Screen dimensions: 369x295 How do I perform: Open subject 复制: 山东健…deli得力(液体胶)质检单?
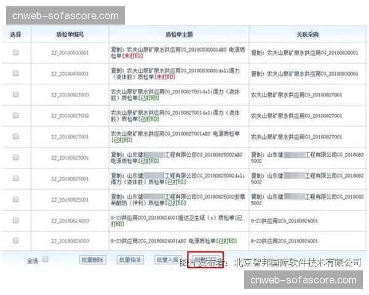pos(178,179)
